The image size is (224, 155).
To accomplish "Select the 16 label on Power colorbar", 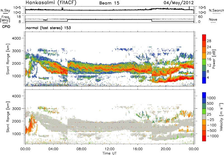I will click(209, 59).
